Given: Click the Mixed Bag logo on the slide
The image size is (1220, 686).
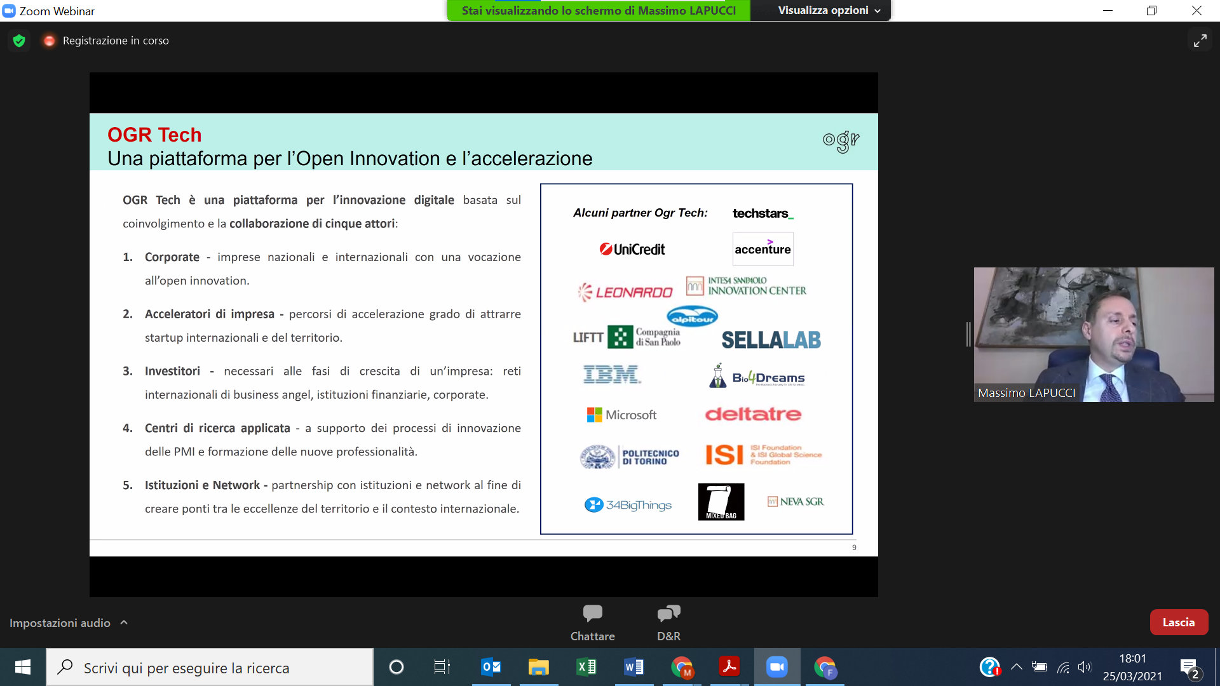Looking at the screenshot, I should [721, 502].
